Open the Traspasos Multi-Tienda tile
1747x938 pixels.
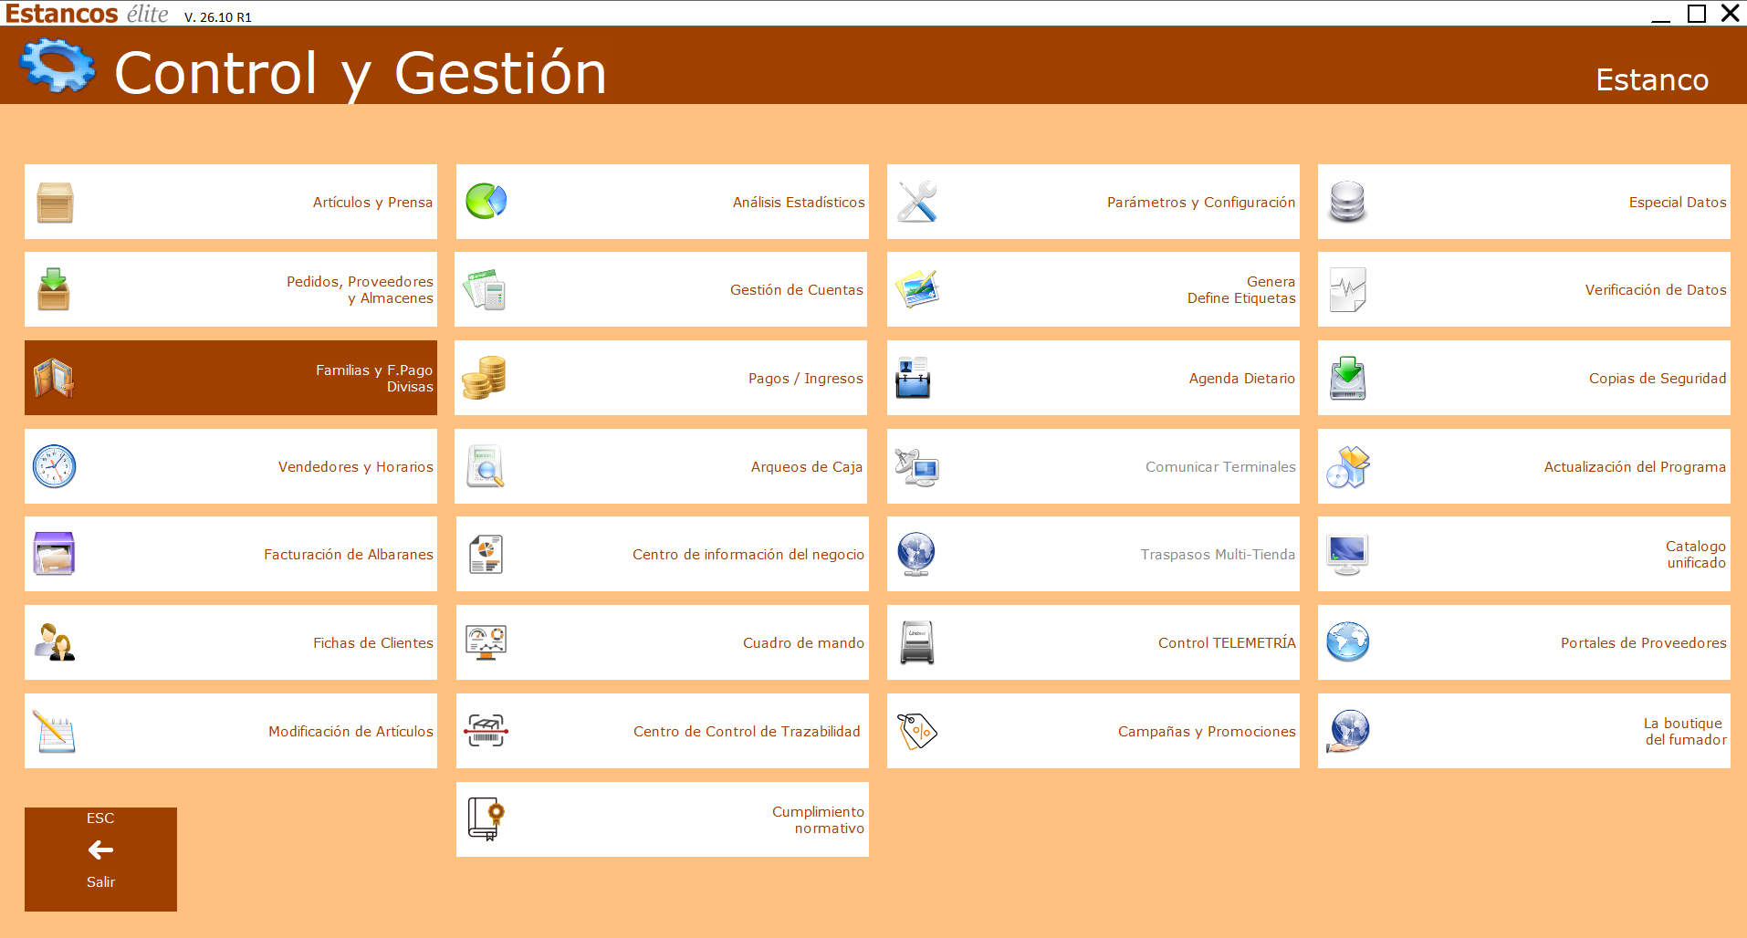1093,554
